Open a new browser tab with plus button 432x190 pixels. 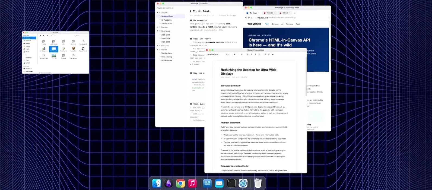pyautogui.click(x=295, y=13)
